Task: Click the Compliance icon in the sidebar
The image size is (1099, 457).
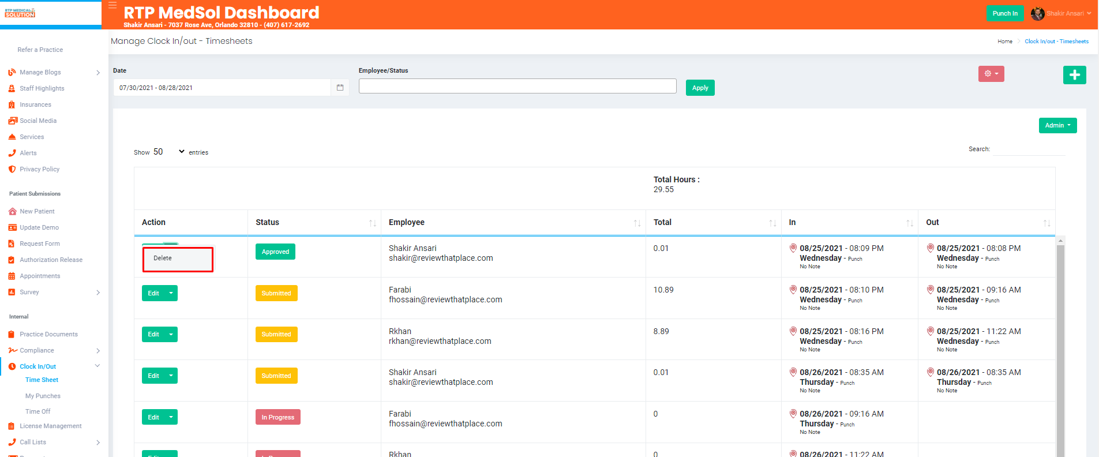Action: click(x=13, y=350)
